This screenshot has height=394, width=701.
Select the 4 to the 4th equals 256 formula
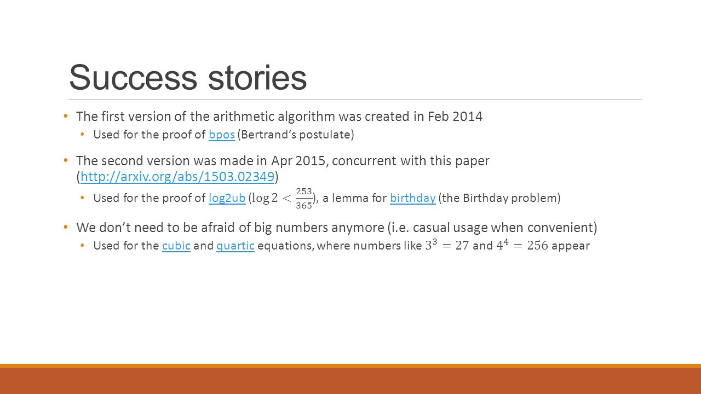click(x=522, y=245)
